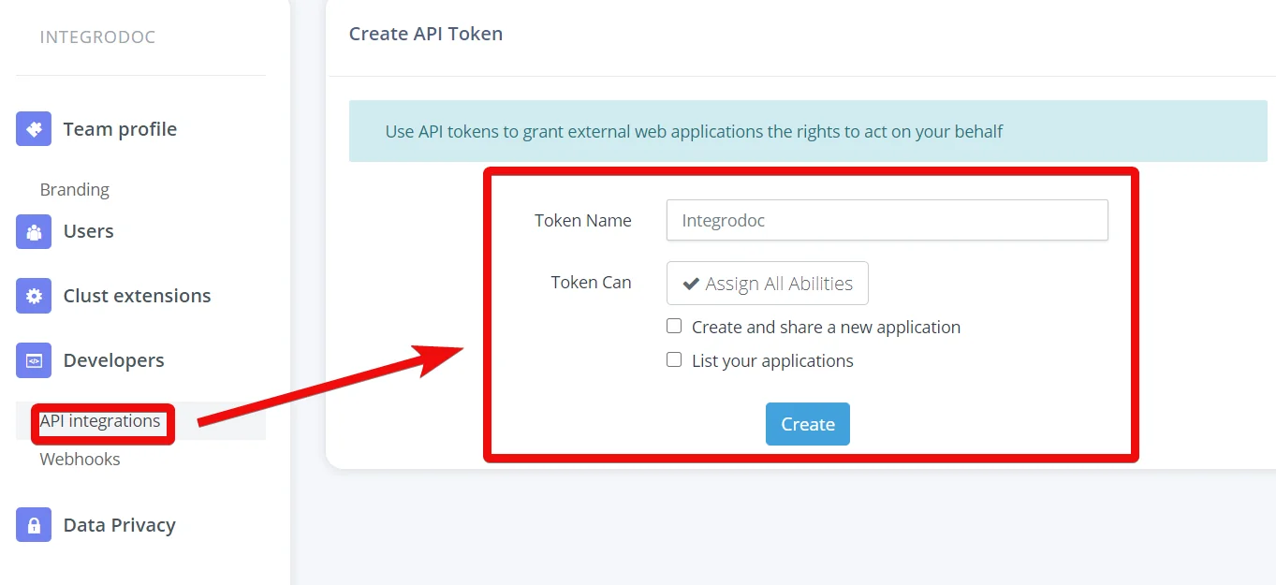Image resolution: width=1276 pixels, height=585 pixels.
Task: Enable Create and share a new application
Action: pos(674,326)
